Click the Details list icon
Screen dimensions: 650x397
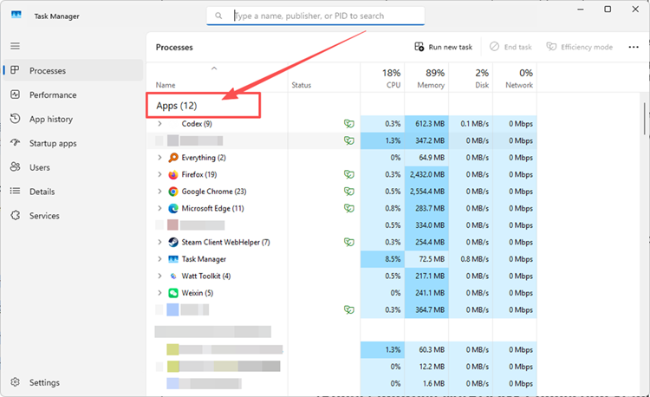click(16, 191)
